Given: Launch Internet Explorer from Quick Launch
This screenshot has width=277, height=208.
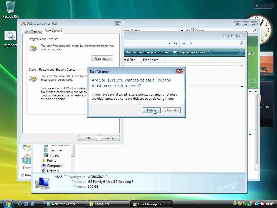Looking at the screenshot, I should tap(19, 204).
